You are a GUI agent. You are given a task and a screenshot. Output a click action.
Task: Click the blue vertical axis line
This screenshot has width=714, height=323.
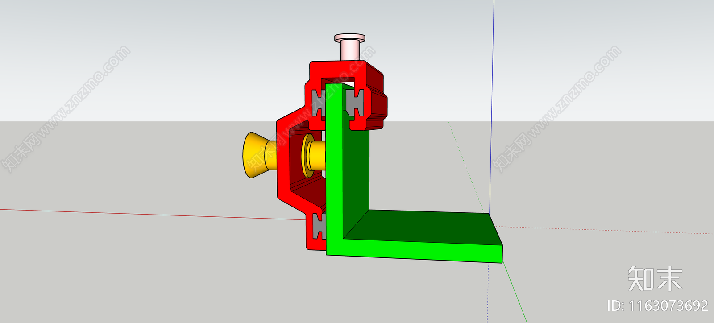click(492, 107)
